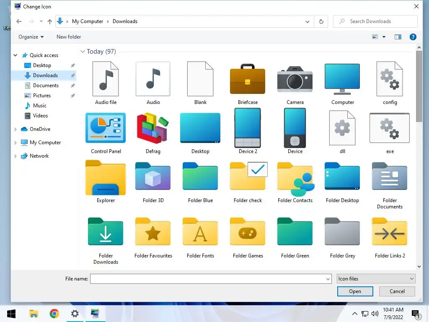Select the Audio music note icon
The width and height of the screenshot is (429, 322).
tap(153, 79)
